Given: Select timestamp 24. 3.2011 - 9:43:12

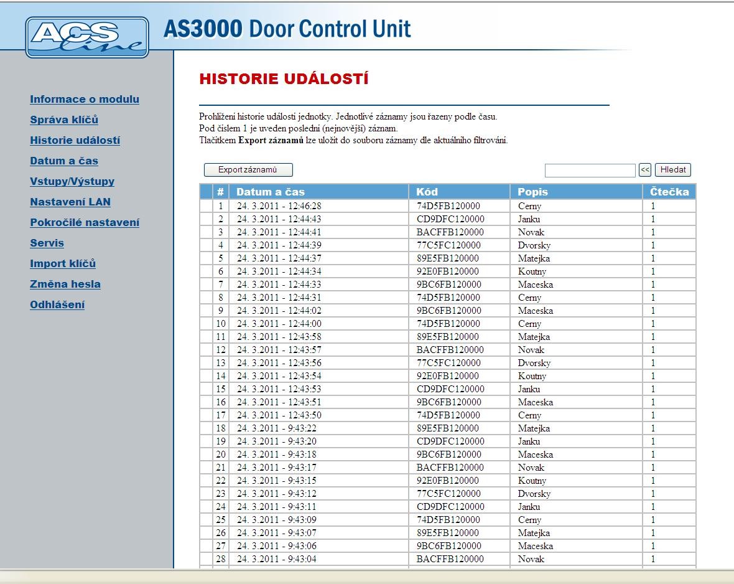Looking at the screenshot, I should click(x=277, y=494).
